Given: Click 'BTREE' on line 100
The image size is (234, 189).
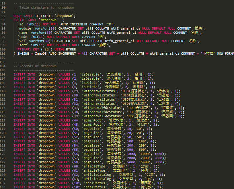Looking at the screenshot, I should coord(71,50).
